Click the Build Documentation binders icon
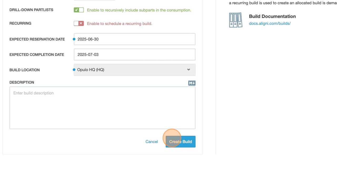Viewport: 337px width, 188px height. (236, 20)
